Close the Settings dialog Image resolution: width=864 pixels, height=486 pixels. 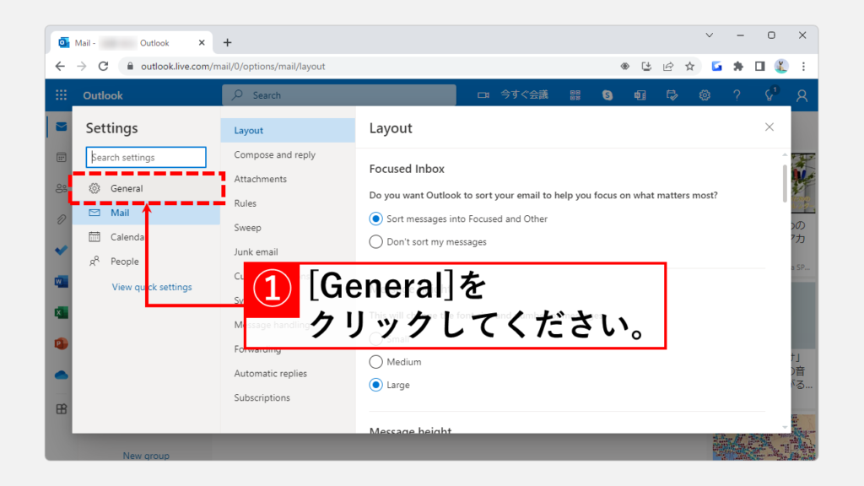coord(769,127)
